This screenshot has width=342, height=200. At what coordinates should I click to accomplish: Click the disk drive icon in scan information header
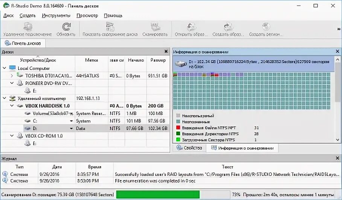point(181,64)
